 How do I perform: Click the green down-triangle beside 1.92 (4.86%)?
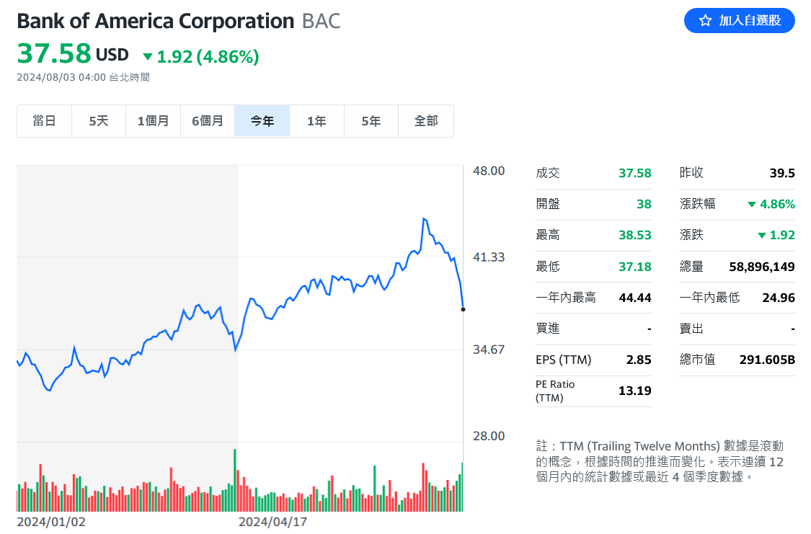(148, 56)
